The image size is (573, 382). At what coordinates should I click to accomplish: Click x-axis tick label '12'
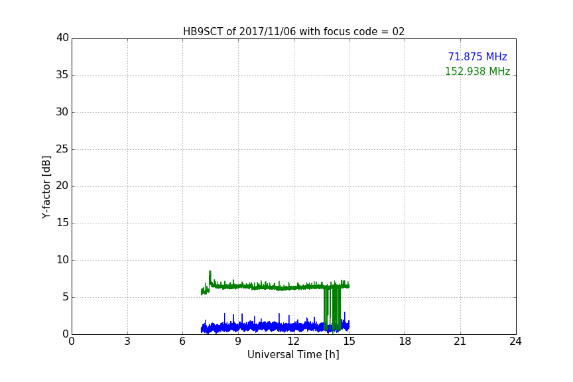294,342
